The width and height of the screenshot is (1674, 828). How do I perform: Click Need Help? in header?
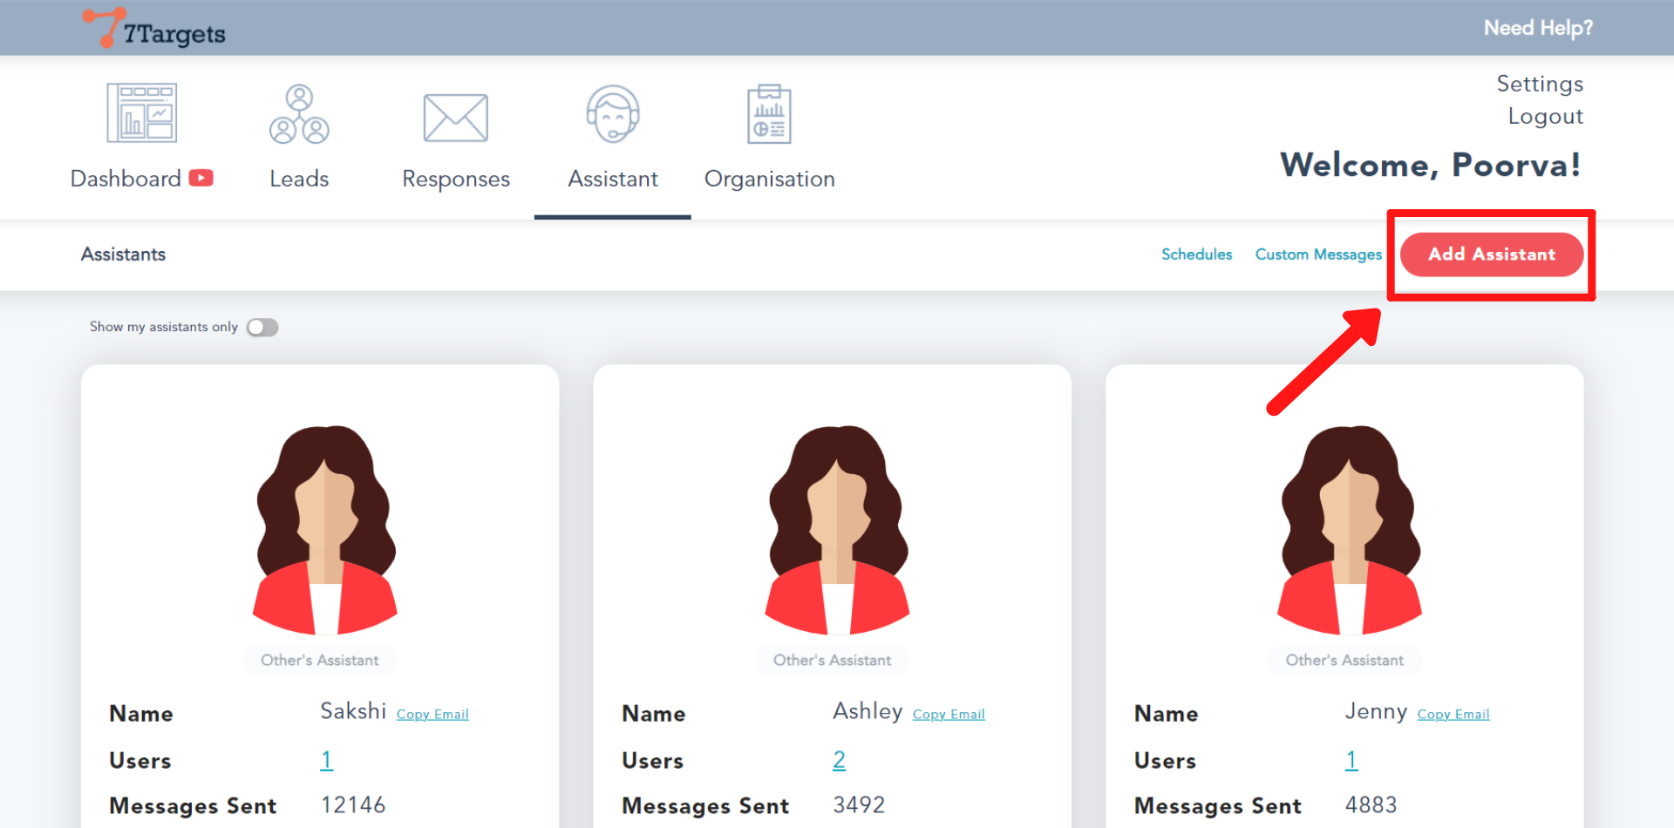coord(1538,28)
